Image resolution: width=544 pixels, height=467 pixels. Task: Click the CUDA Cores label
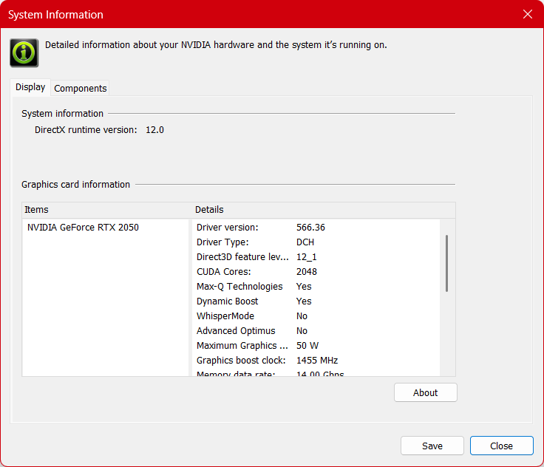[x=223, y=272]
